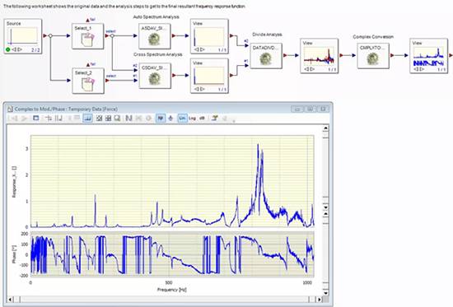Click the green status indicator in Source block
This screenshot has height=307, width=453.
[x=8, y=49]
